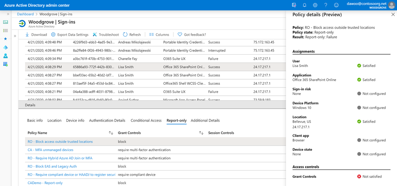The width and height of the screenshot is (397, 186).
Task: Switch to the Authentication Details tab
Action: pos(107,120)
